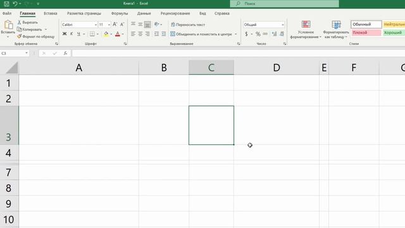Screen dimensions: 405x228
Task: Click the Decrease Font Size icon
Action: (122, 25)
